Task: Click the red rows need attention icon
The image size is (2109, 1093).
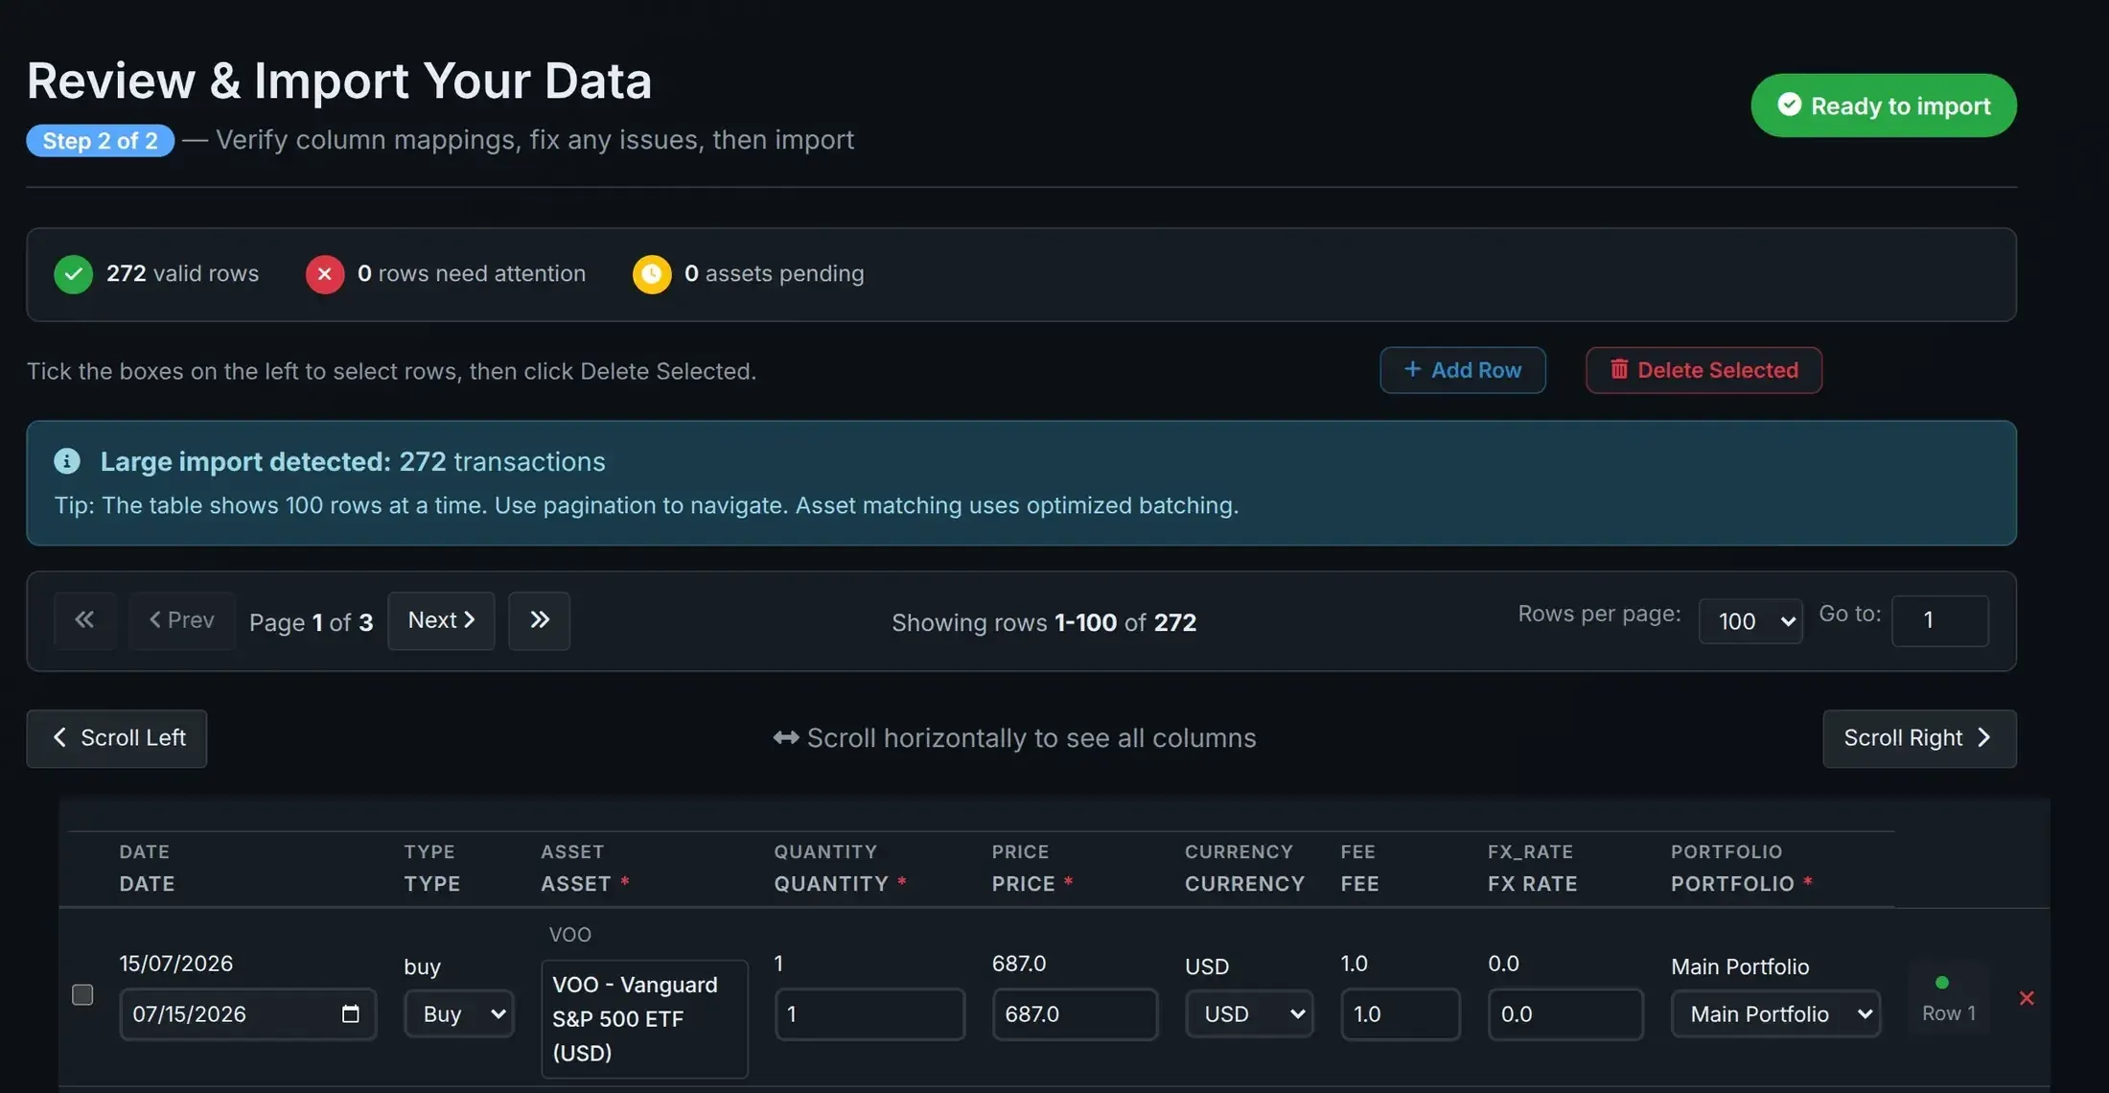Action: click(x=325, y=274)
